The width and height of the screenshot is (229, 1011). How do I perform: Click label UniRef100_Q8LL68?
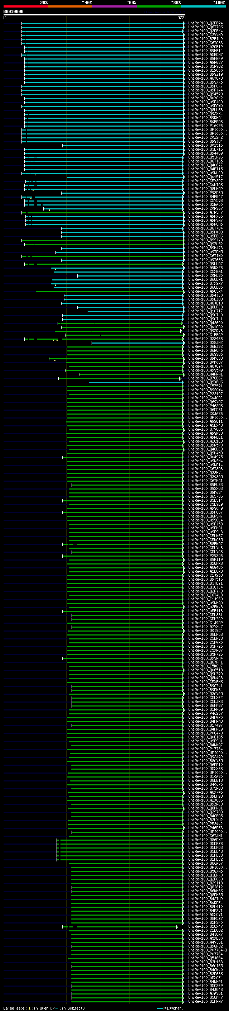pos(205,110)
